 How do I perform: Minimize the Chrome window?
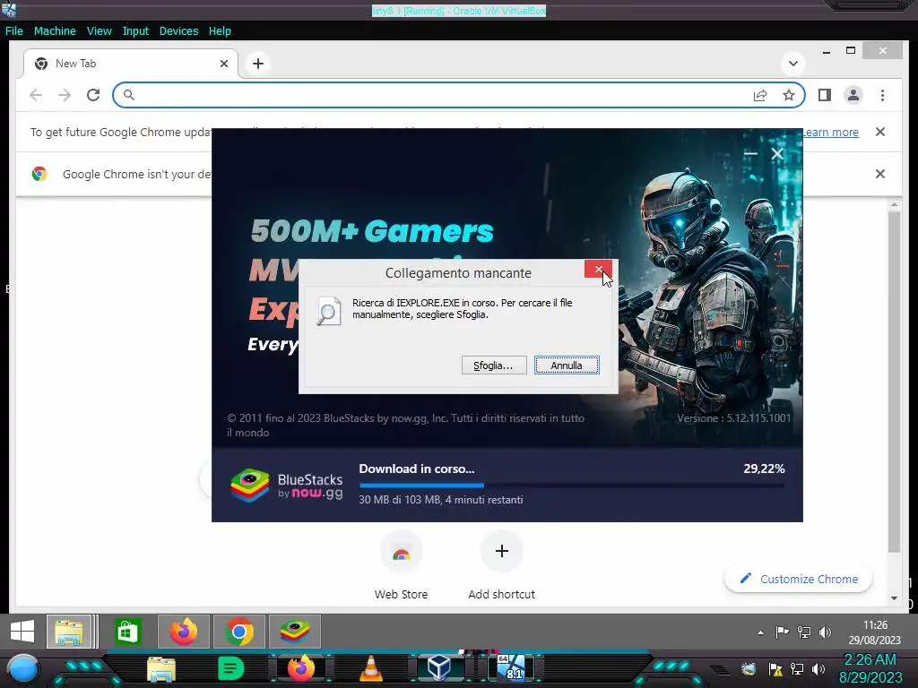826,51
